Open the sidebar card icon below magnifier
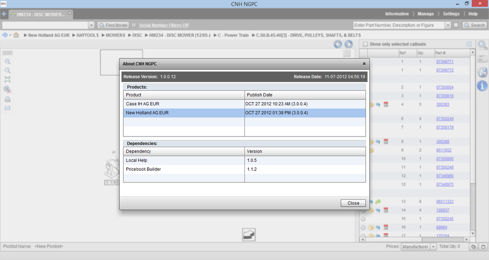This screenshot has width=489, height=260. pos(483,58)
